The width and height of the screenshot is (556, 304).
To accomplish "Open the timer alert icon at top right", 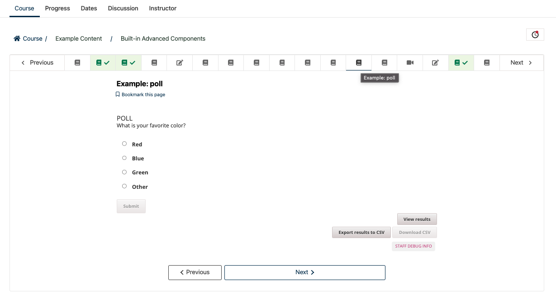I will (x=535, y=35).
